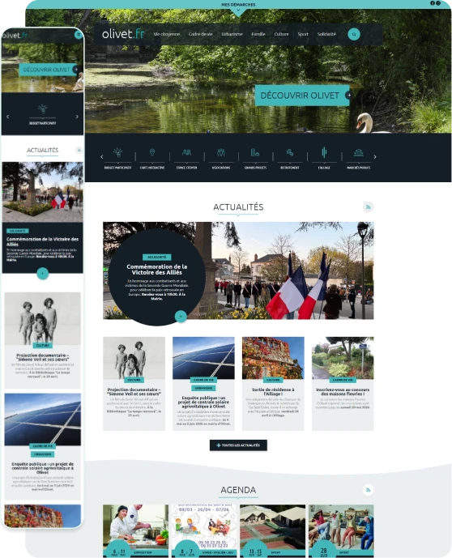452x558 pixels.
Task: Click the RSS icon beside mobile Actualités
Action: coord(79,150)
